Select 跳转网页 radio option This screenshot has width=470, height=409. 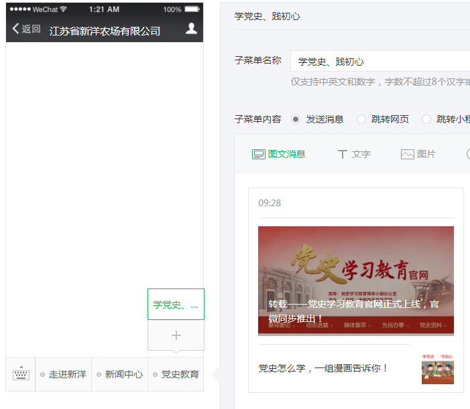coord(361,119)
